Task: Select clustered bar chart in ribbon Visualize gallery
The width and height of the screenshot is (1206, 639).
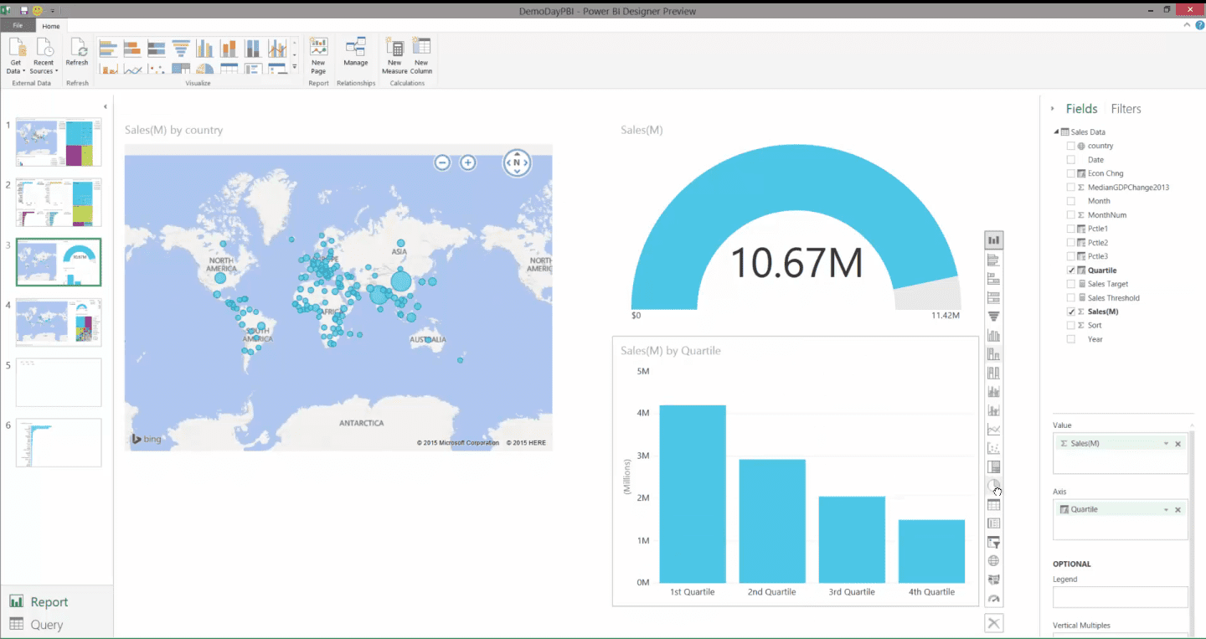Action: [x=106, y=49]
